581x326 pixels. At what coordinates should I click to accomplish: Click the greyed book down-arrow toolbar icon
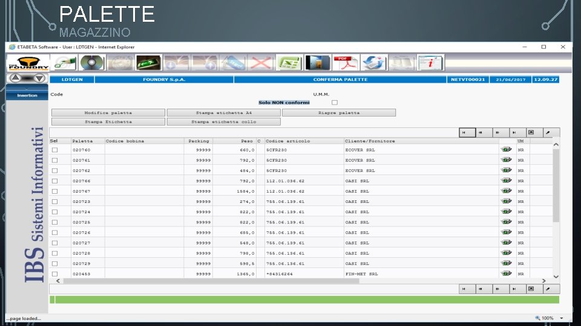176,63
